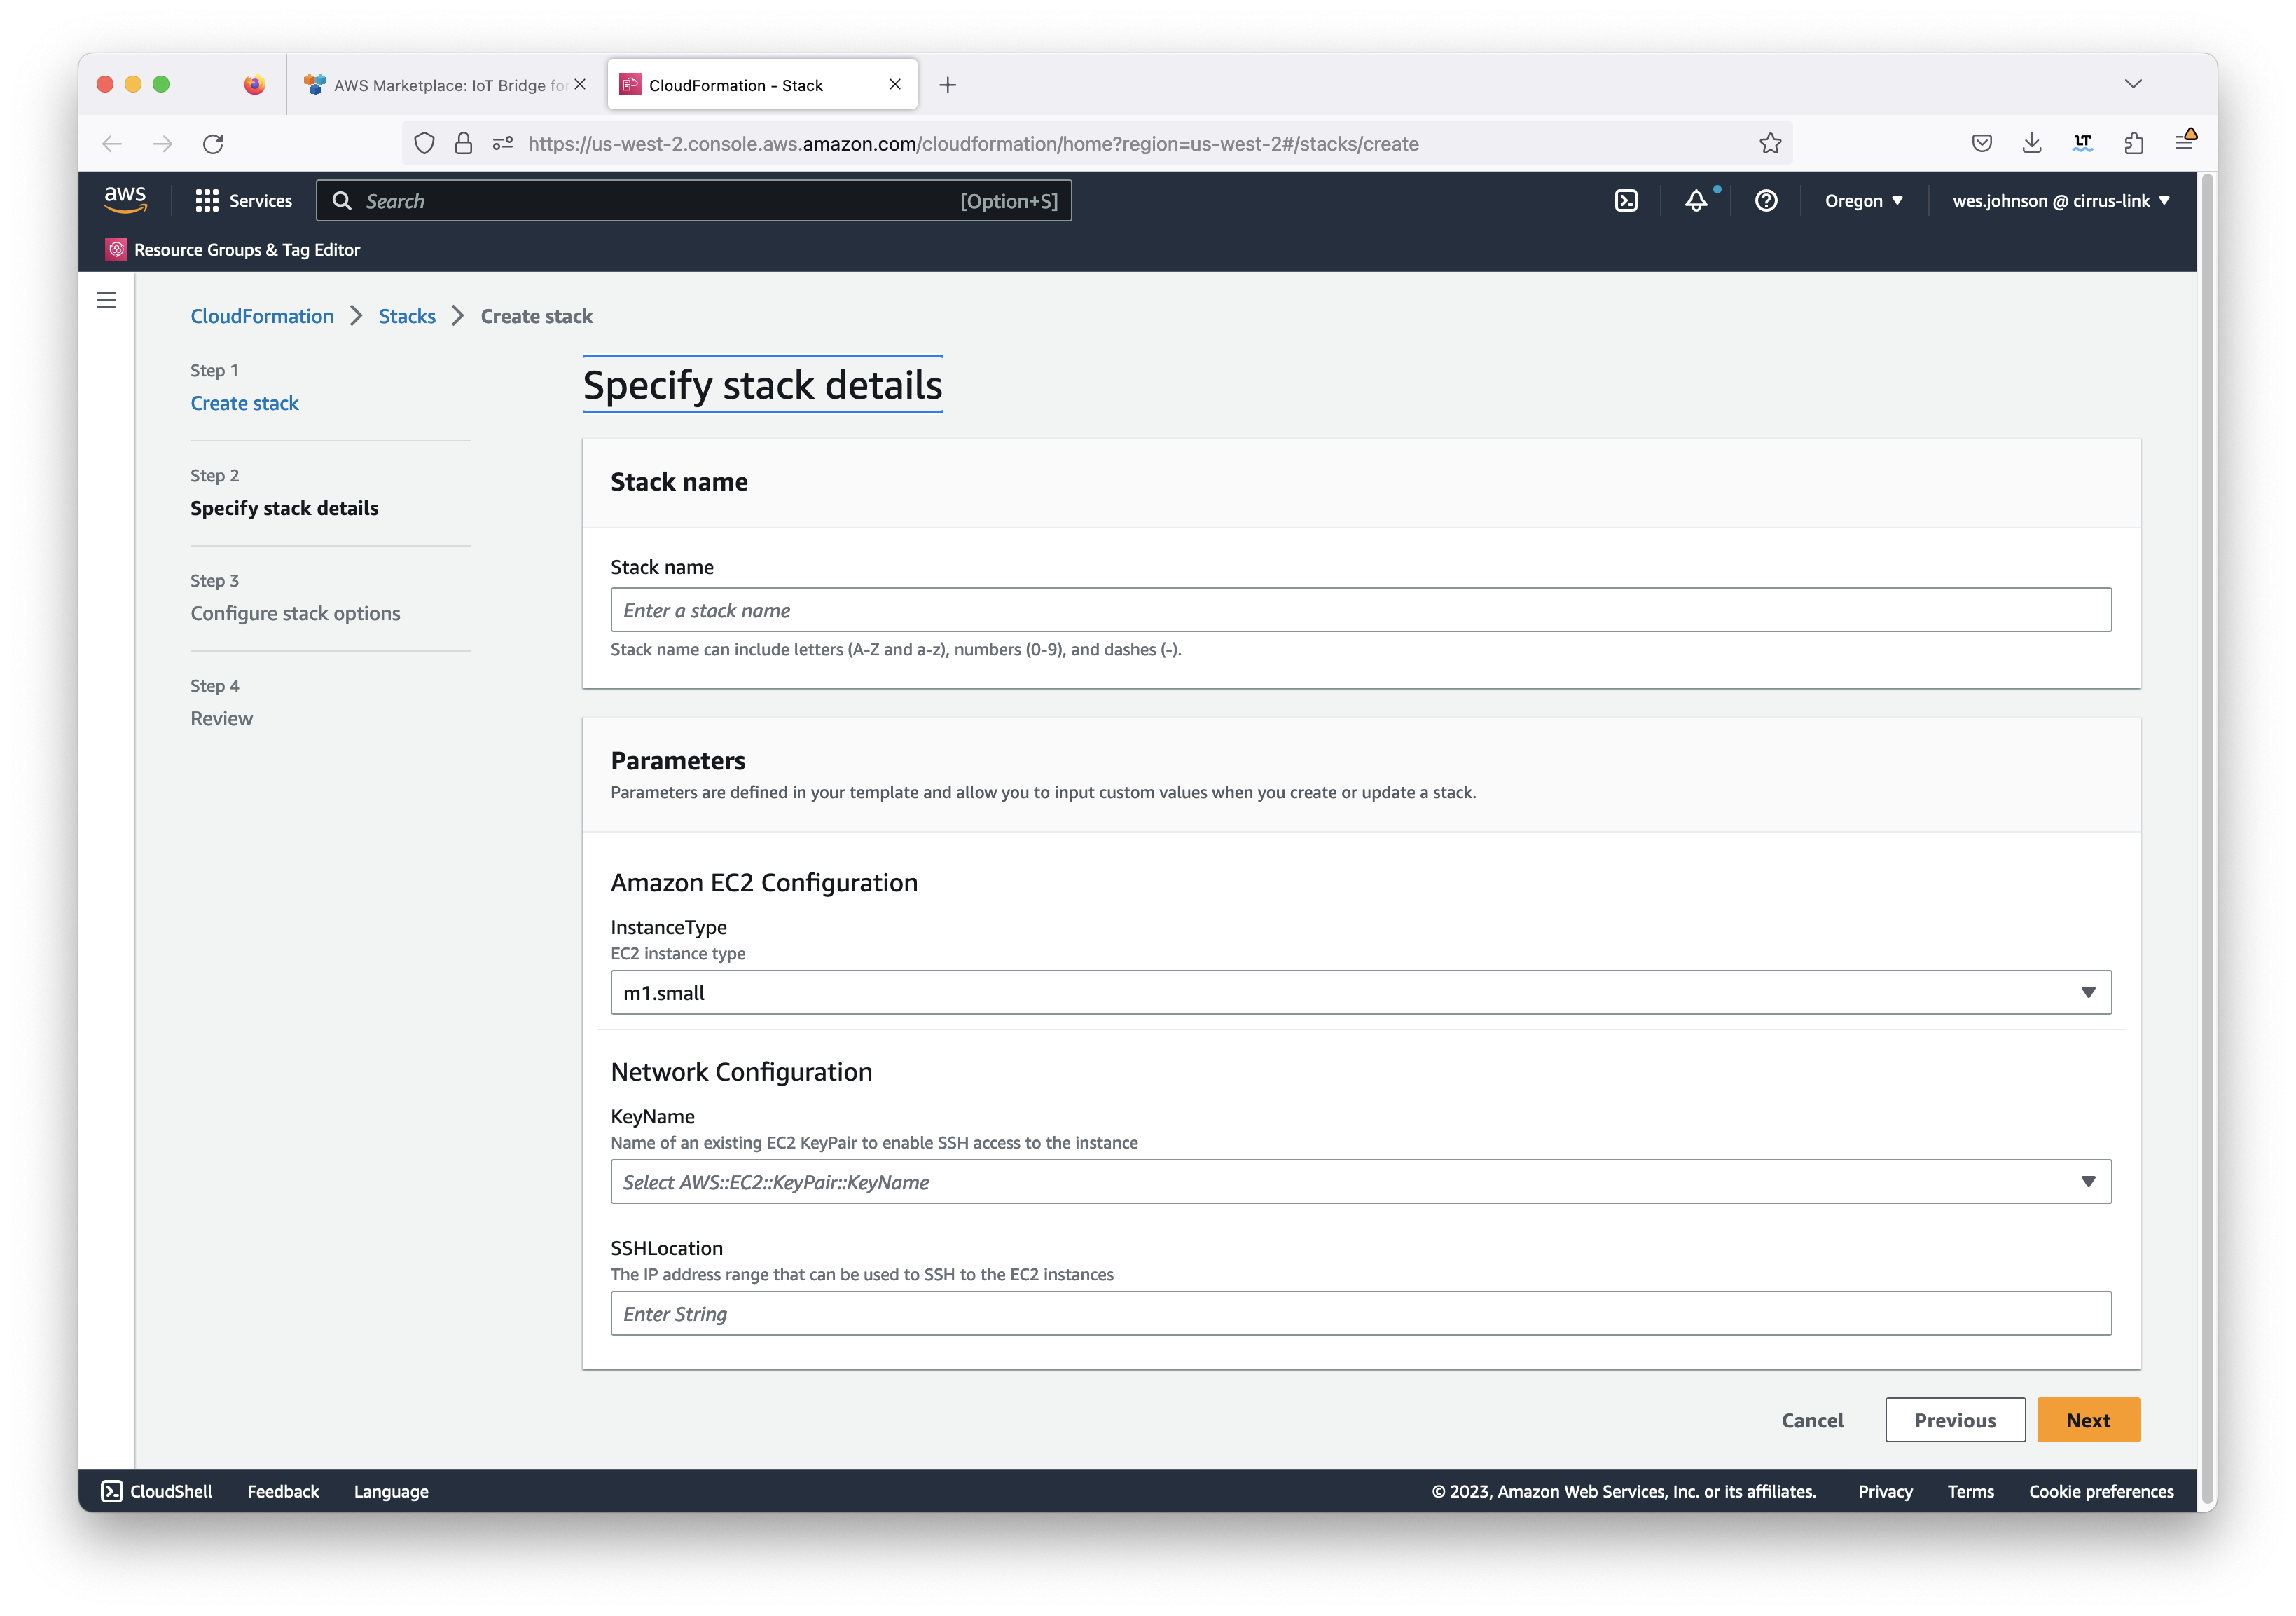Screen dimensions: 2296x1616
Task: Go to the Previous step
Action: (x=1955, y=1420)
